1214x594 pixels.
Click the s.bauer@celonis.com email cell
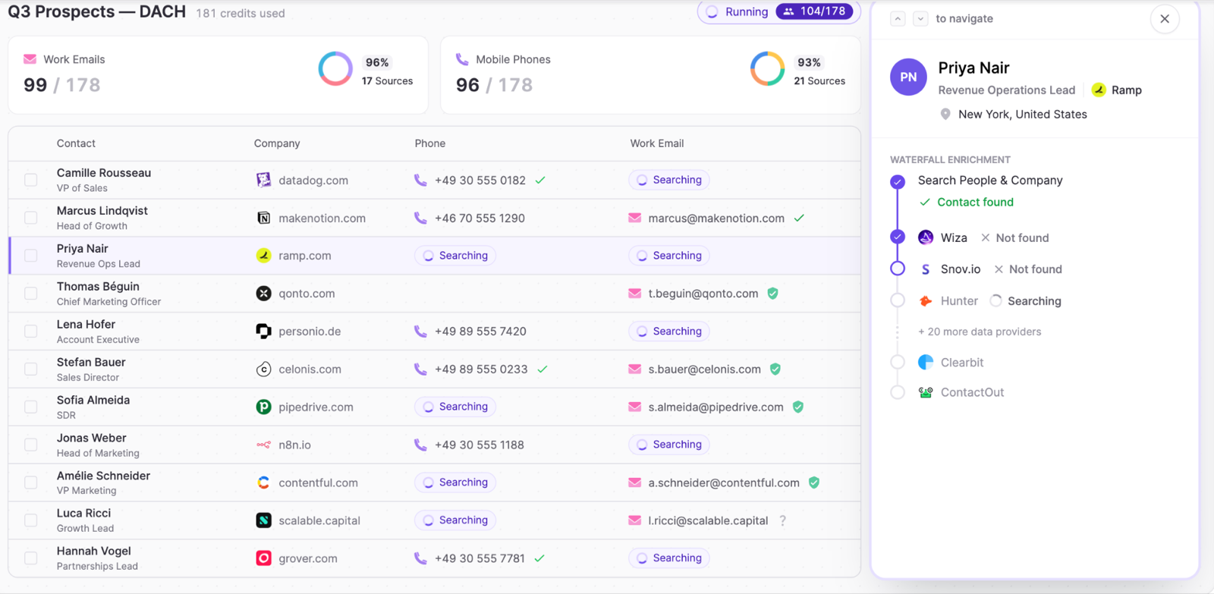click(x=704, y=369)
